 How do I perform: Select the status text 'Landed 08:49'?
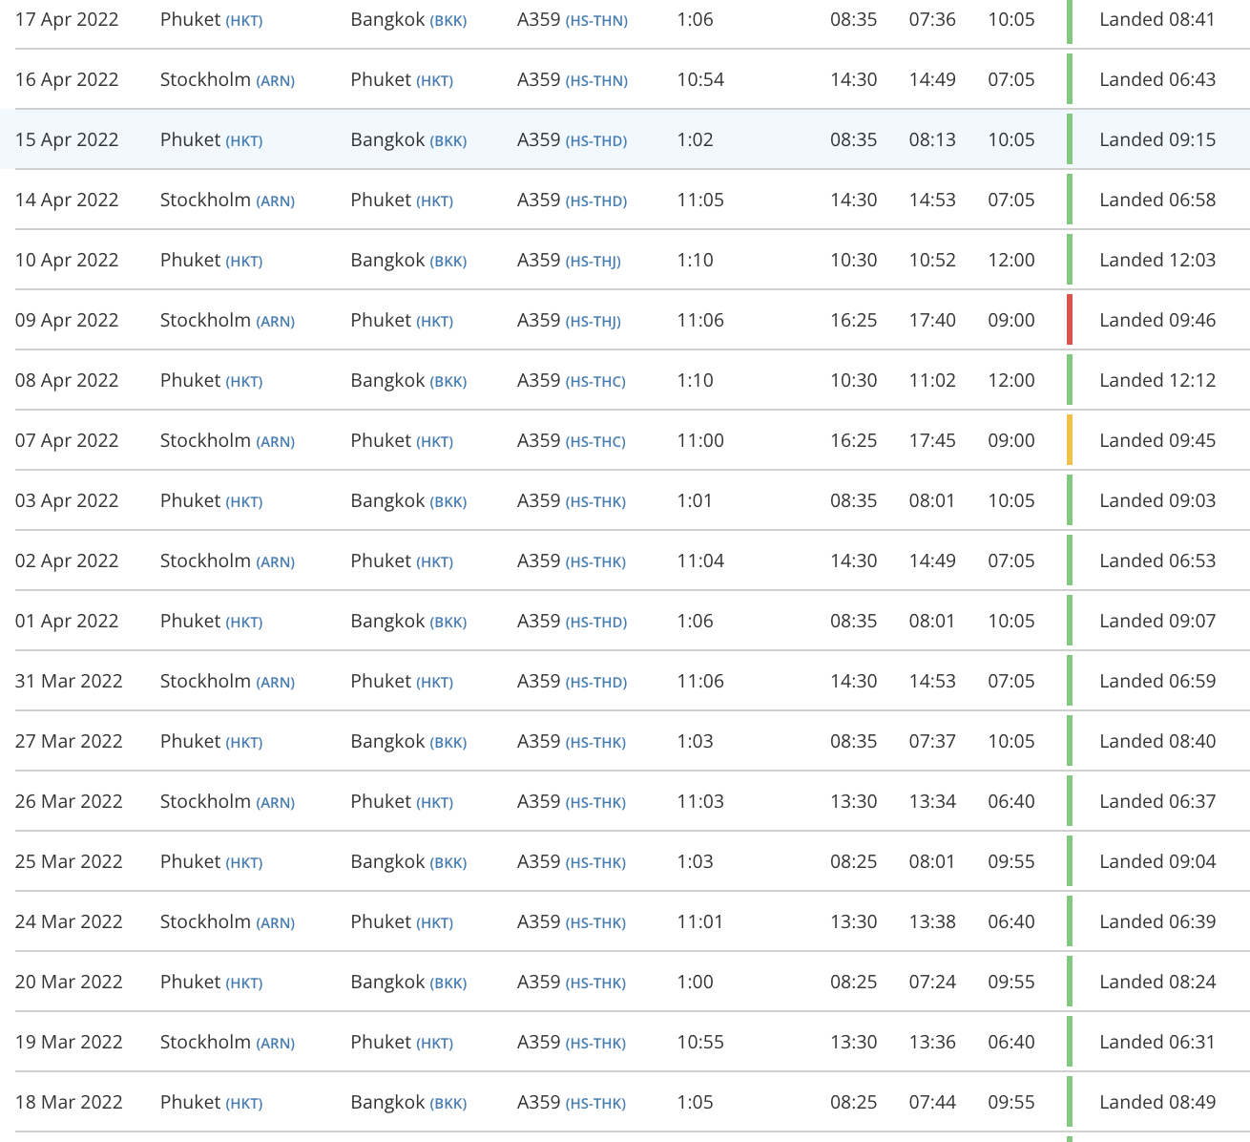1157,1102
